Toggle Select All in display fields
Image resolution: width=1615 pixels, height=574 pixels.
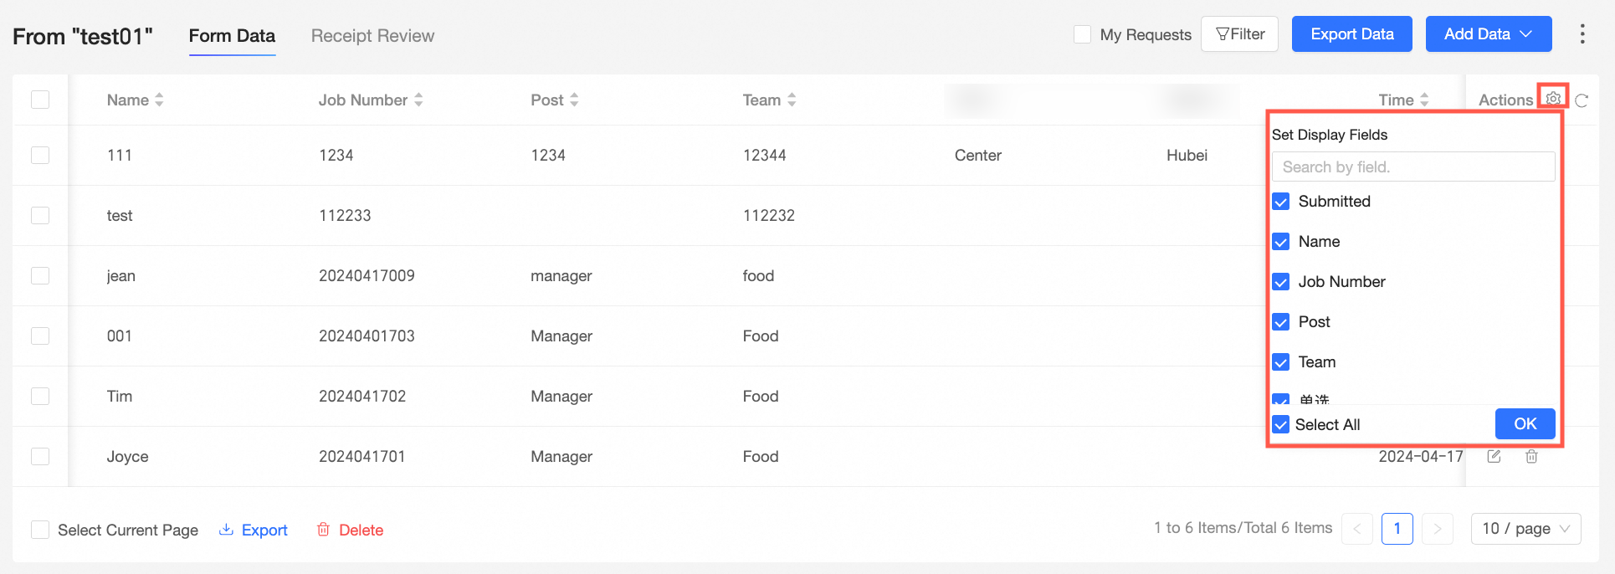pyautogui.click(x=1281, y=424)
